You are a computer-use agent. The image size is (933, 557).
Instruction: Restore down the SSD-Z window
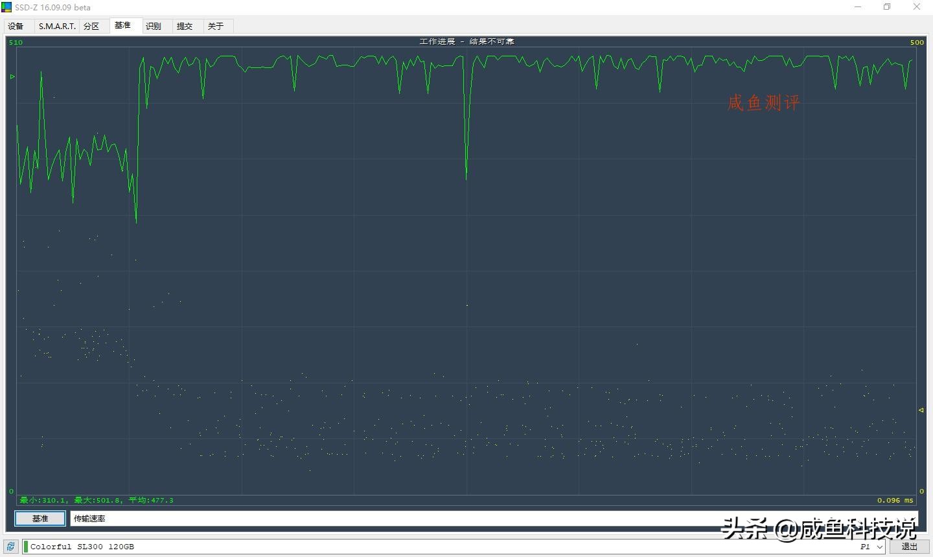click(887, 7)
